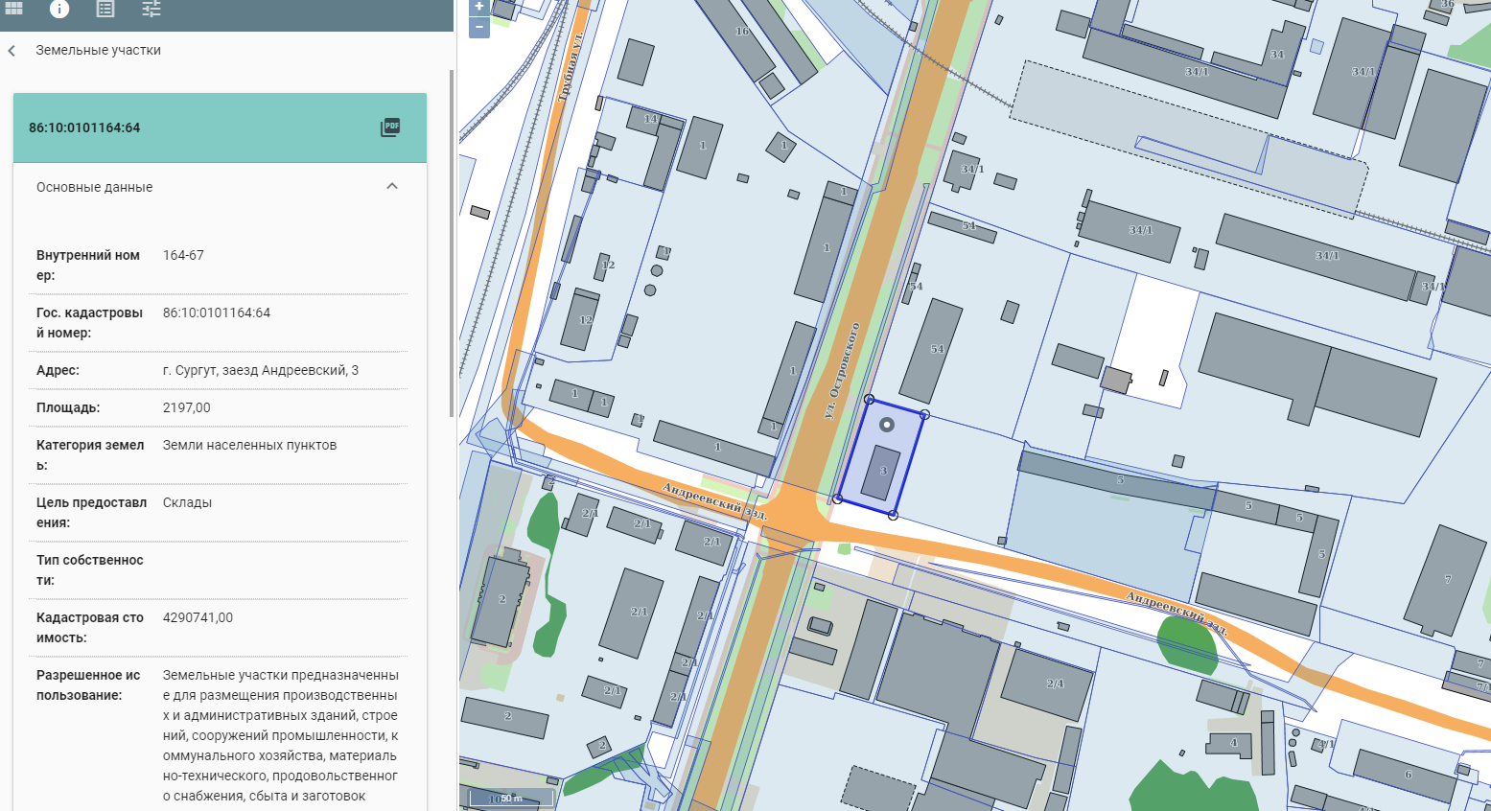Open the filter settings sliders icon

click(x=151, y=9)
